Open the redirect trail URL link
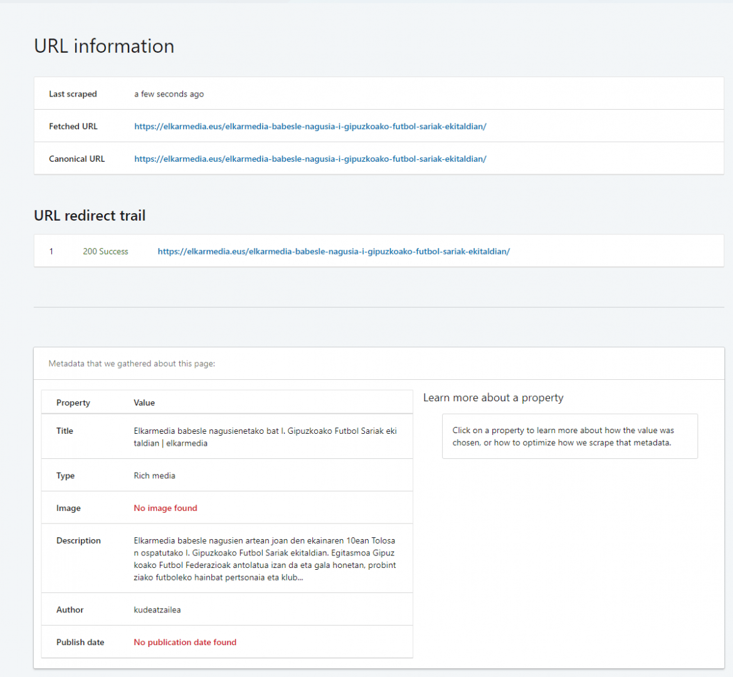Viewport: 733px width, 677px height. point(334,251)
